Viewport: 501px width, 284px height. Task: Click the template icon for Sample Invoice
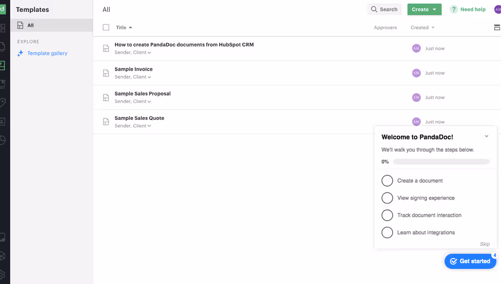106,73
